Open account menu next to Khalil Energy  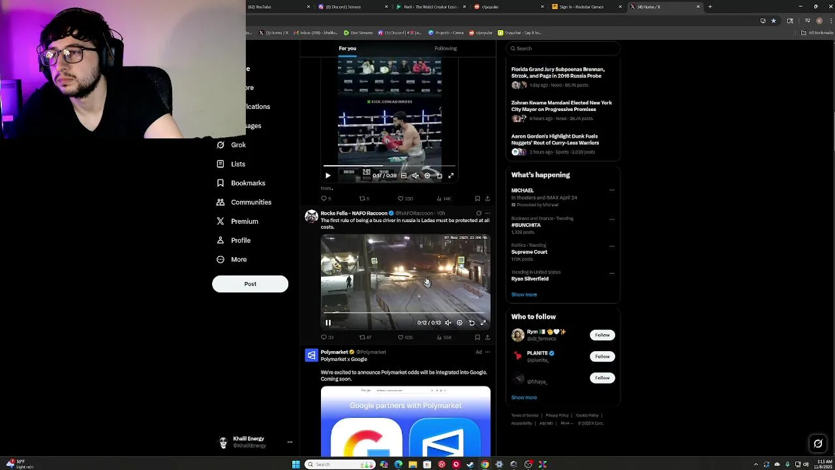pyautogui.click(x=290, y=442)
